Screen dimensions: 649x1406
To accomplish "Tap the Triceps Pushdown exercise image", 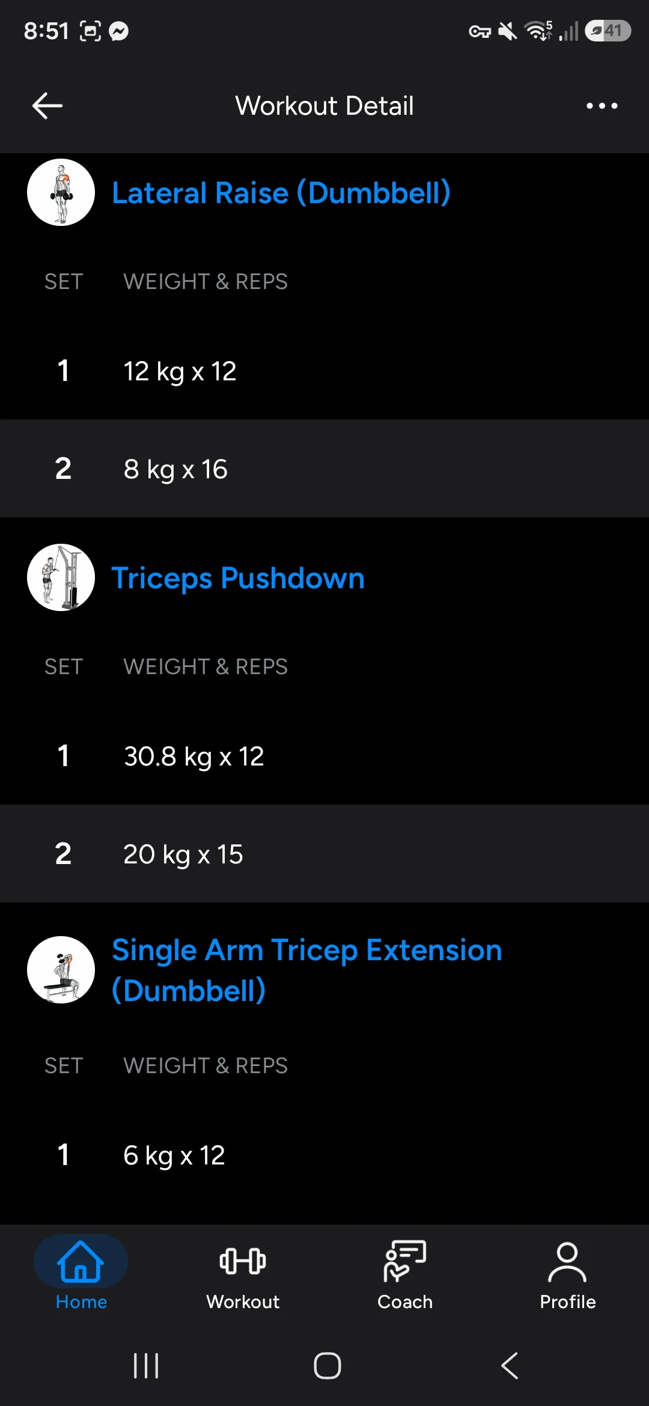I will pos(61,577).
